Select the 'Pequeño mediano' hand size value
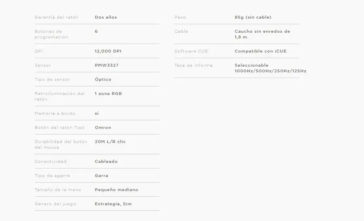Screen dimensions: 364x221 click(x=116, y=190)
